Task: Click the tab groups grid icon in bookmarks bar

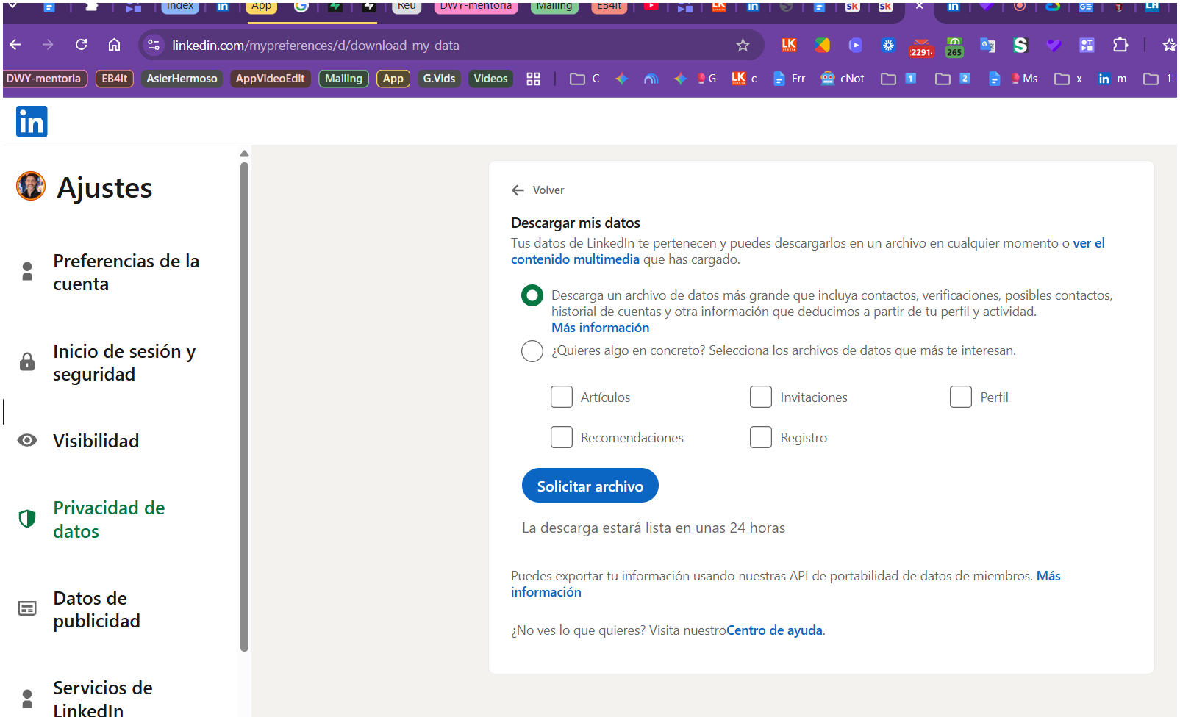Action: coord(534,79)
